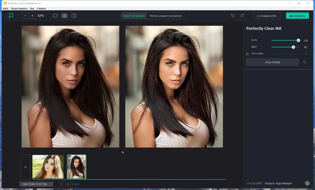Screen dimensions: 315x190
Task: Click the Perfectly Clear logo icon
Action: point(11,16)
